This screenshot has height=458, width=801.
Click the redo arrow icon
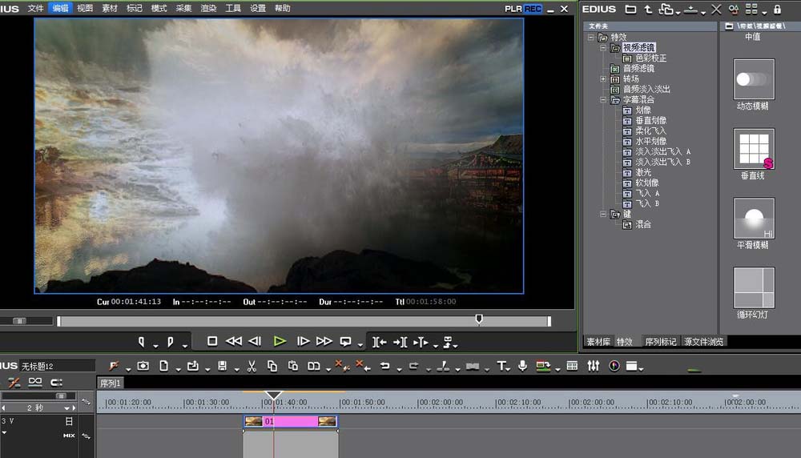pos(414,366)
